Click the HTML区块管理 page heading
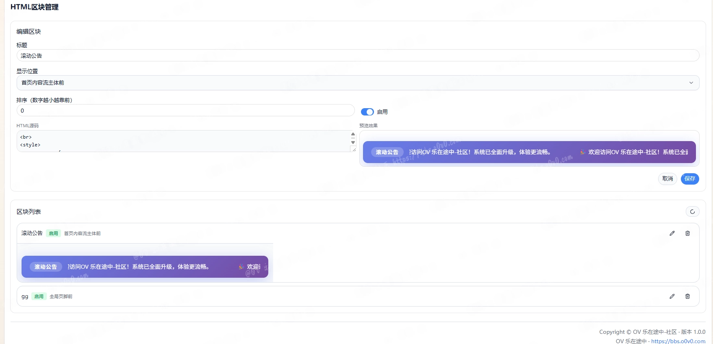Image resolution: width=713 pixels, height=344 pixels. [35, 7]
